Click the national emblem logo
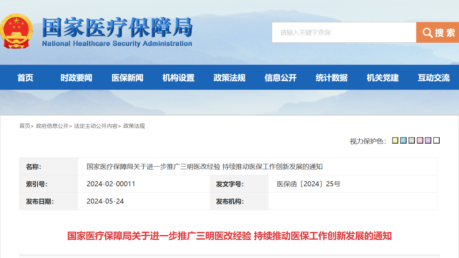This screenshot has width=459, height=258. click(x=17, y=31)
